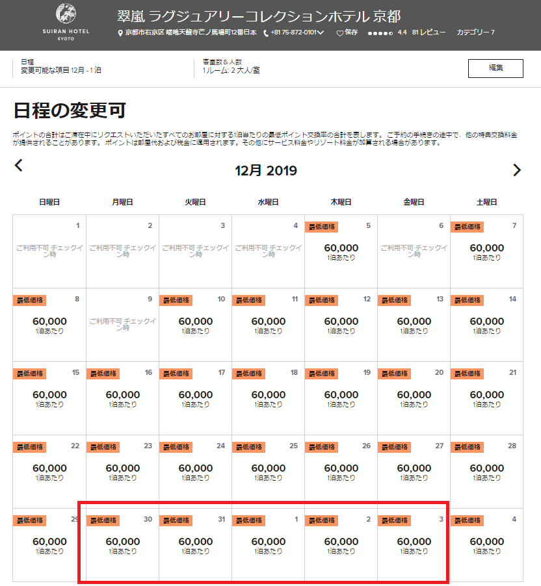
Task: Select December 17 date cell
Action: [x=195, y=398]
